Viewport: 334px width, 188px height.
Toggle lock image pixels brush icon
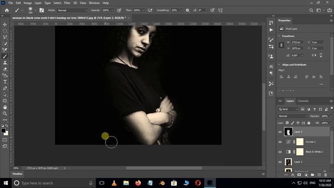[293, 123]
